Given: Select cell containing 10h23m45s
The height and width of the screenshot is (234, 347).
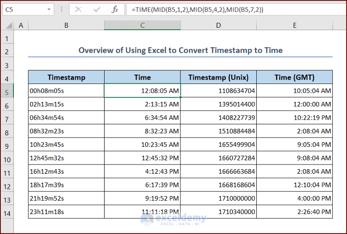Looking at the screenshot, I should click(66, 145).
